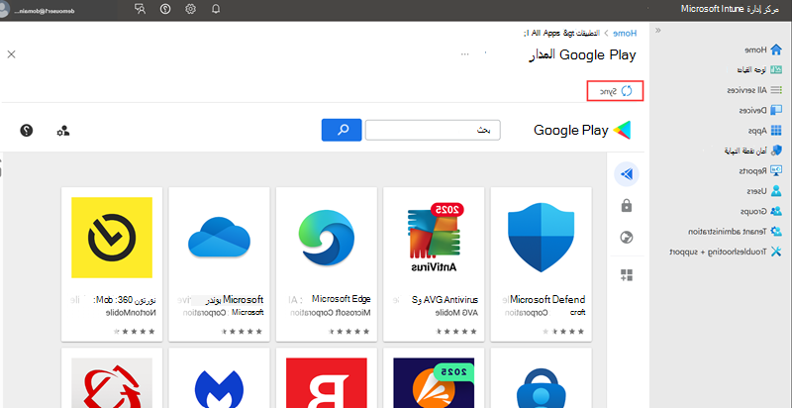Open Devices in the sidebar
Screen dimensions: 792x408
point(760,110)
